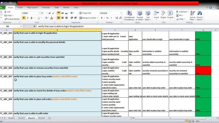Switch to Sheet4 tab

tap(41, 118)
